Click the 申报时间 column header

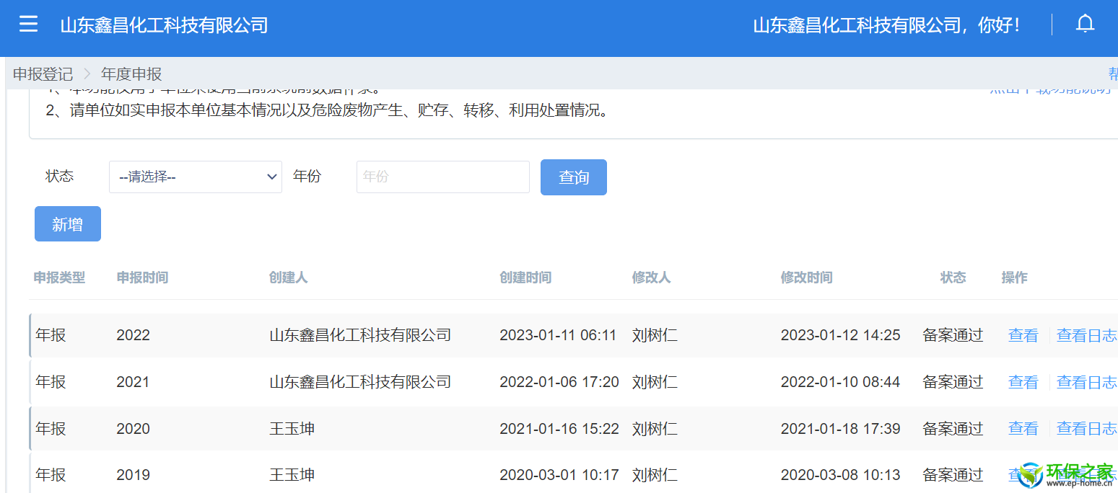[x=142, y=277]
